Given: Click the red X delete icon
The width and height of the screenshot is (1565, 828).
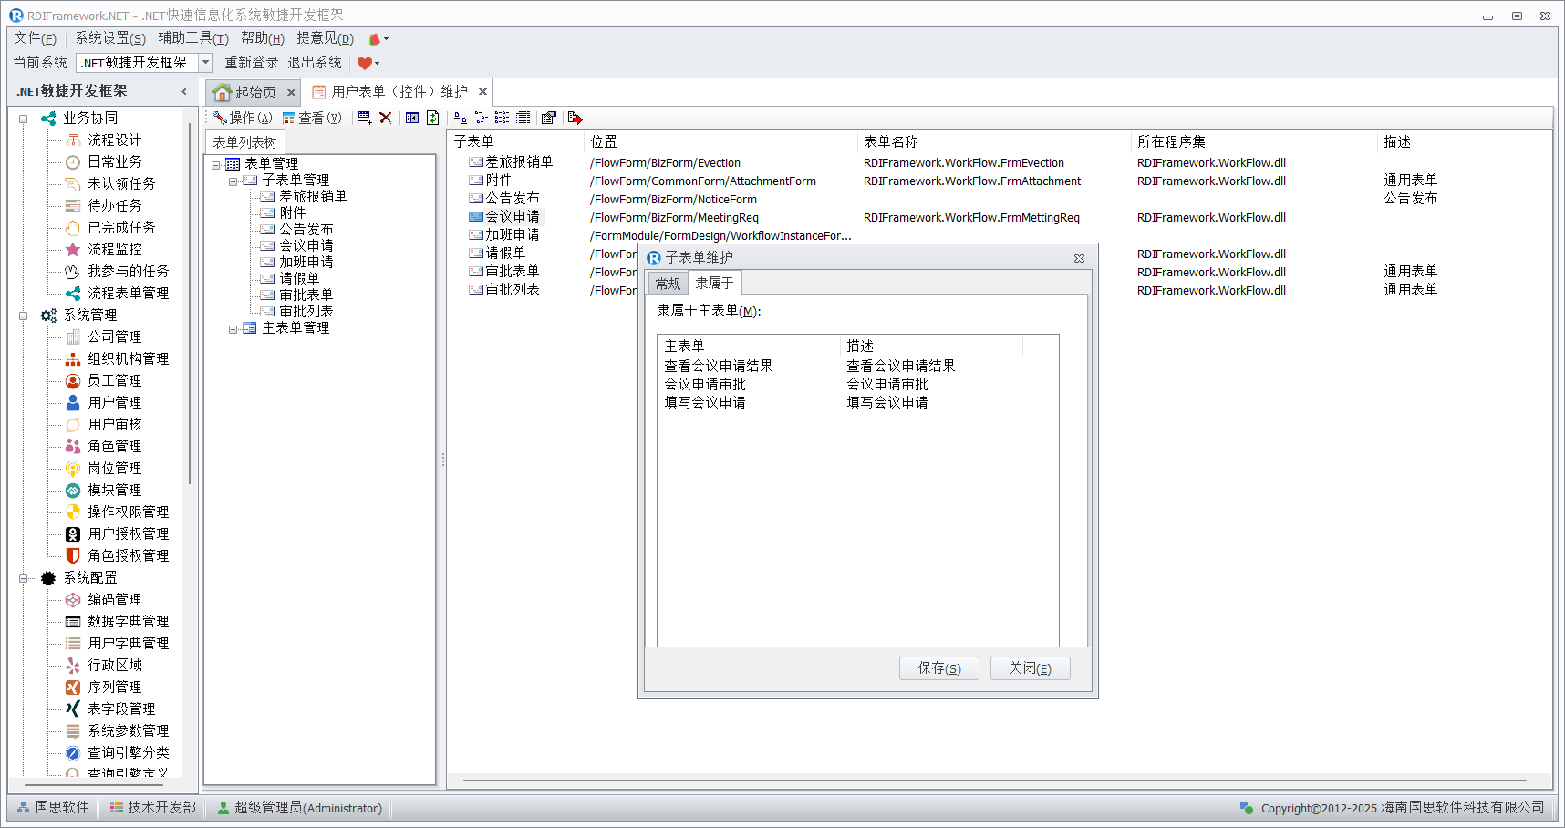Looking at the screenshot, I should click(386, 118).
